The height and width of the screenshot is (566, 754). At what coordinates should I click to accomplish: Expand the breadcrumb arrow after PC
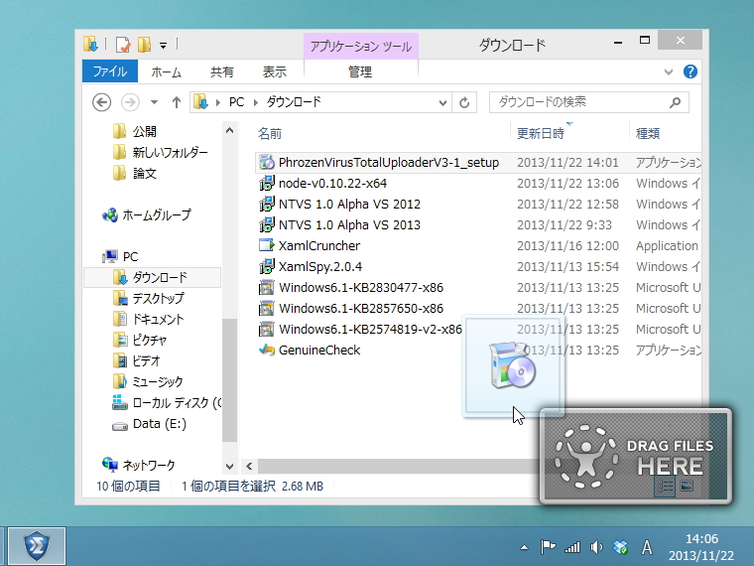255,102
